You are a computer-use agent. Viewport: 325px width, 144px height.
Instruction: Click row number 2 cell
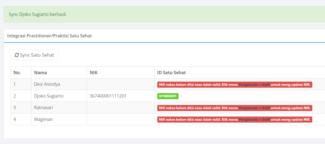(21, 96)
